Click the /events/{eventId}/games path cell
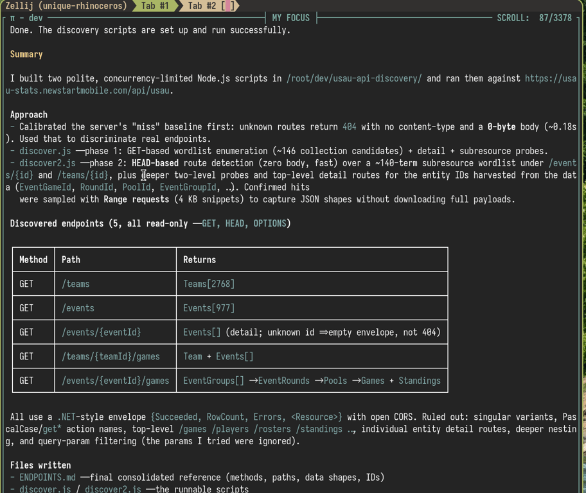The width and height of the screenshot is (586, 493). tap(116, 381)
